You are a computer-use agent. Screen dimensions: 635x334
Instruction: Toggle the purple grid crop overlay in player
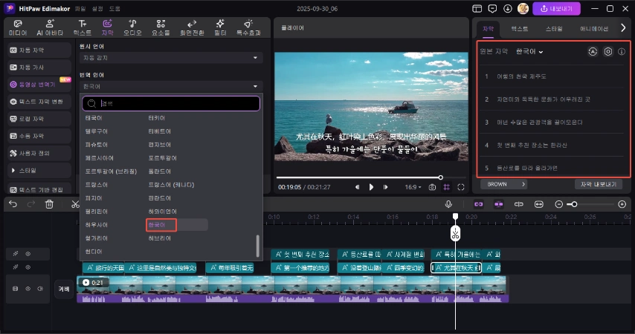pos(446,187)
